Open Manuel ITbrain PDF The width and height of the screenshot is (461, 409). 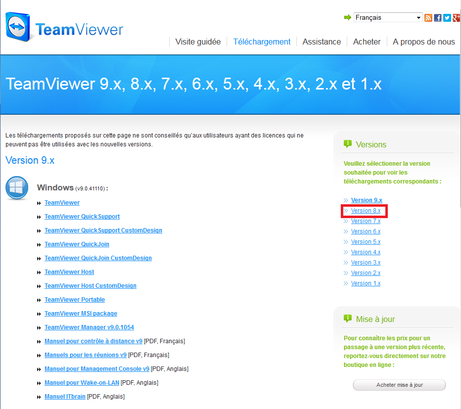pos(65,396)
